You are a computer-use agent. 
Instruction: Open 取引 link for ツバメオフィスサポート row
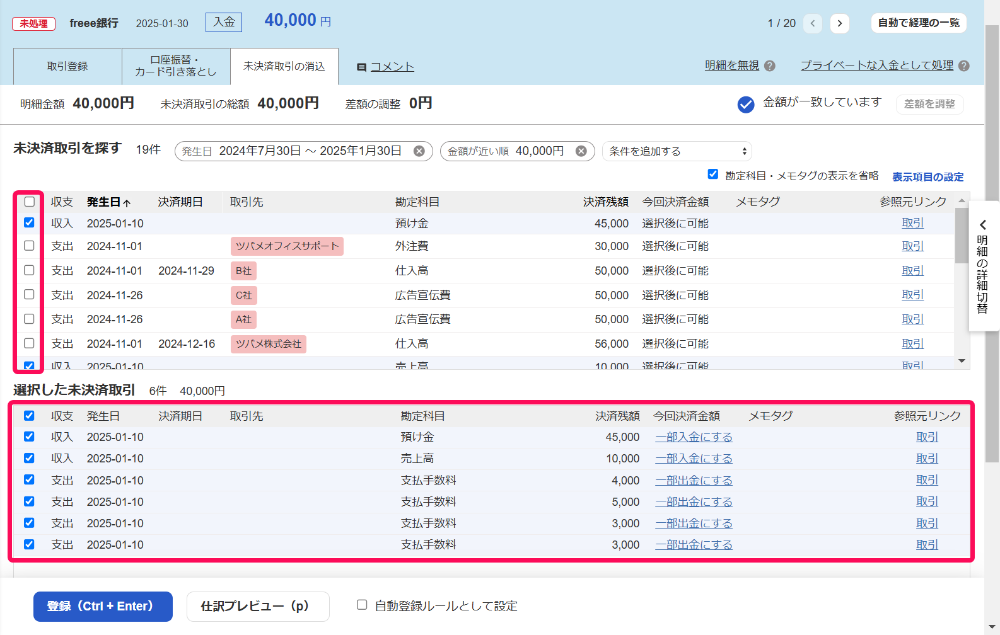coord(913,246)
